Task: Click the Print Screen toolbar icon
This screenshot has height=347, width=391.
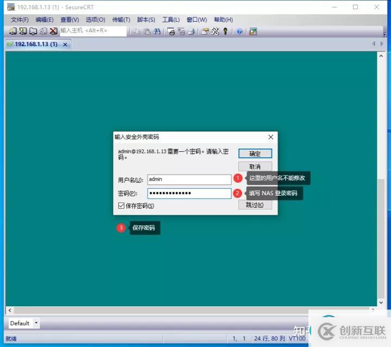Action: (x=171, y=31)
